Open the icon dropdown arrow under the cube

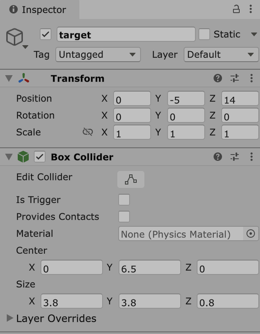click(x=25, y=47)
